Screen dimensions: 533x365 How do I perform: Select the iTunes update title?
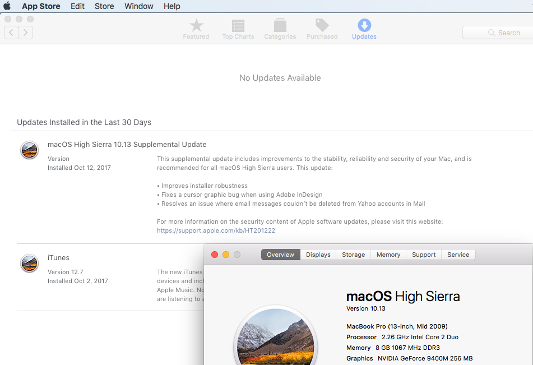coord(58,257)
